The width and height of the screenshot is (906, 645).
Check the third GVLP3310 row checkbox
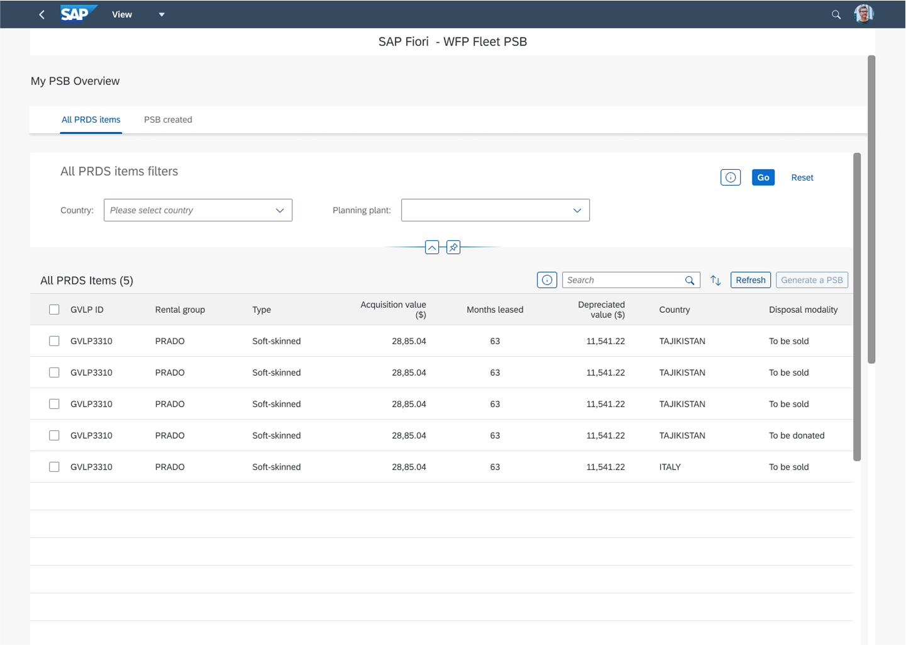point(54,404)
